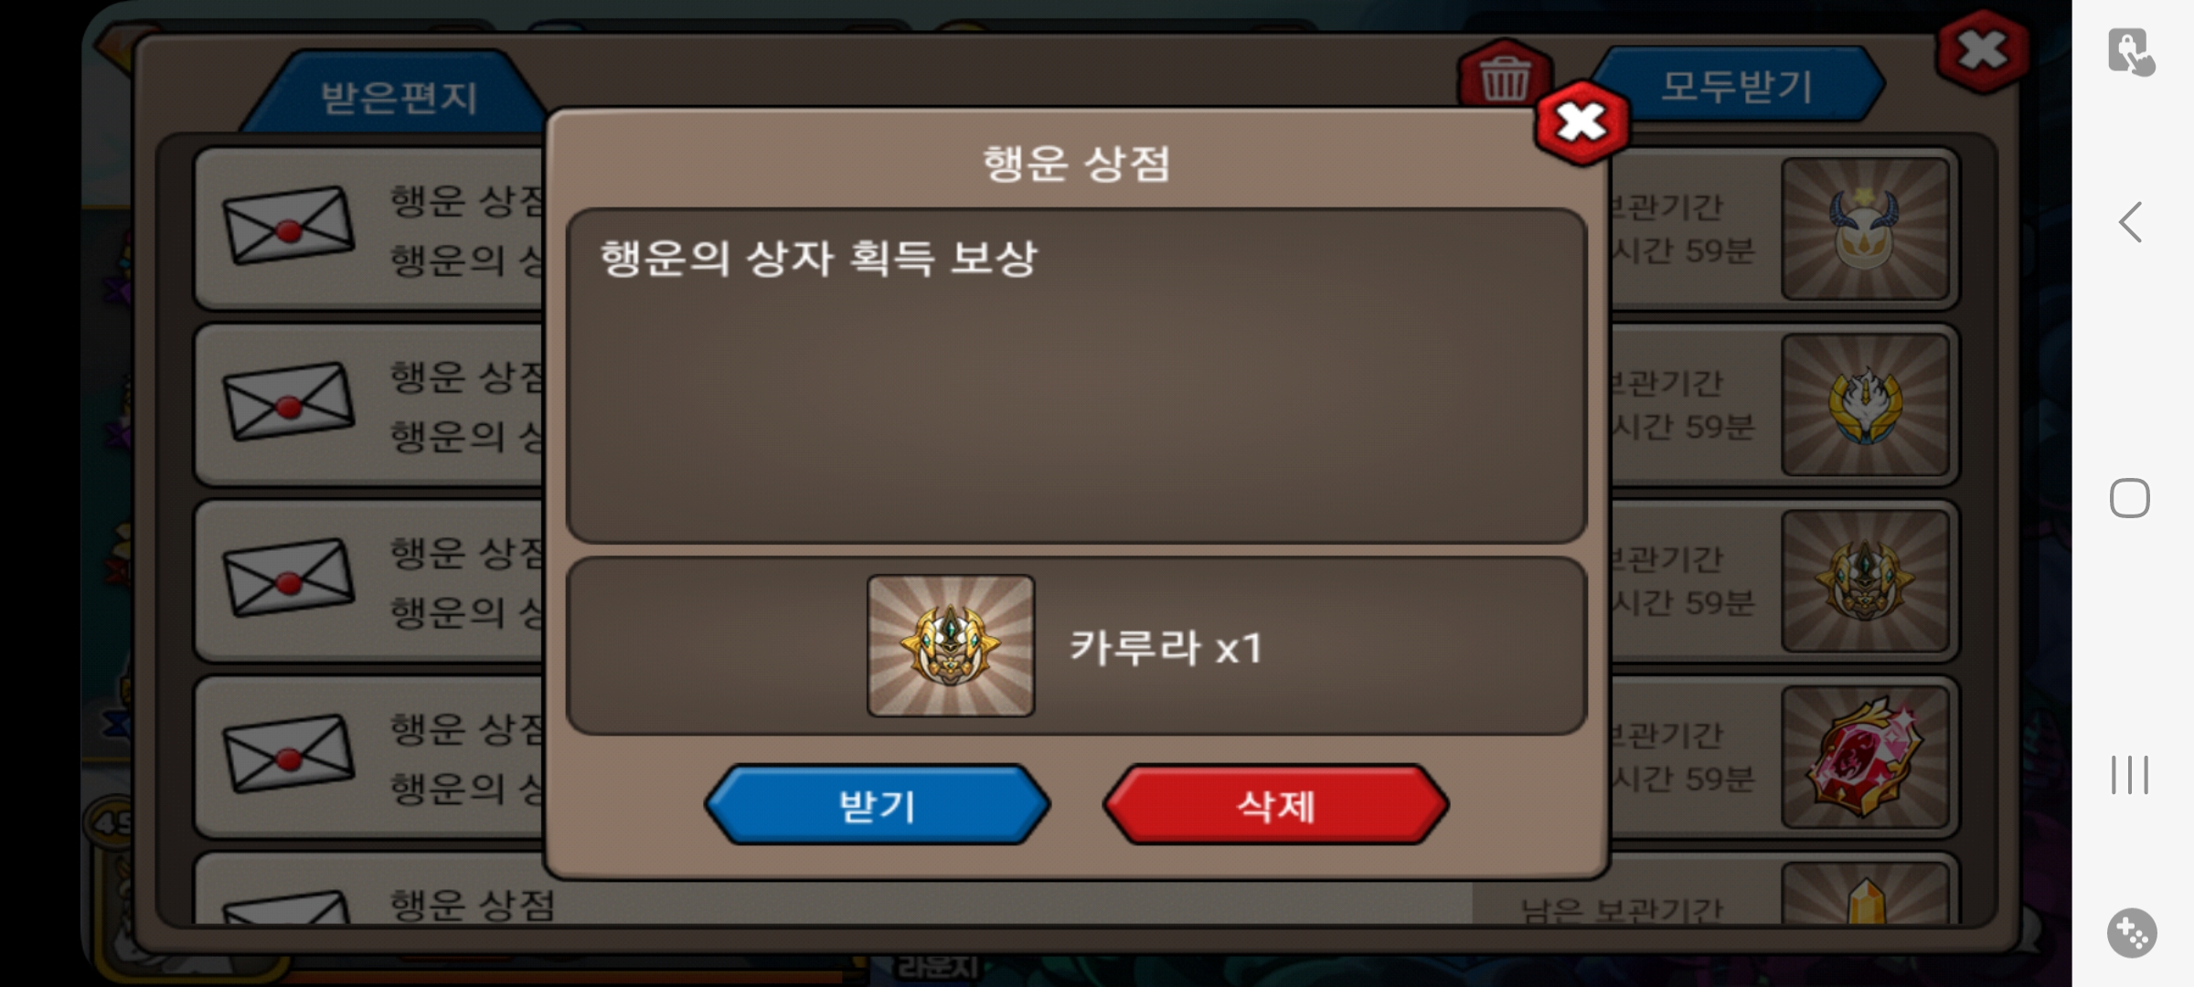
Task: Select the red gem badge reward thumbnail
Action: point(1865,758)
